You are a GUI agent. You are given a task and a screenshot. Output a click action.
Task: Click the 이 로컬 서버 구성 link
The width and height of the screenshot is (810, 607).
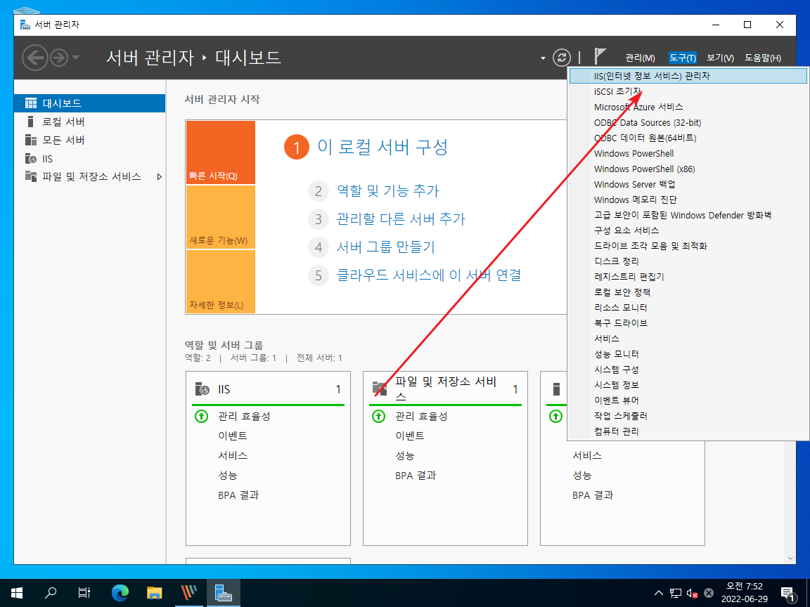point(382,147)
